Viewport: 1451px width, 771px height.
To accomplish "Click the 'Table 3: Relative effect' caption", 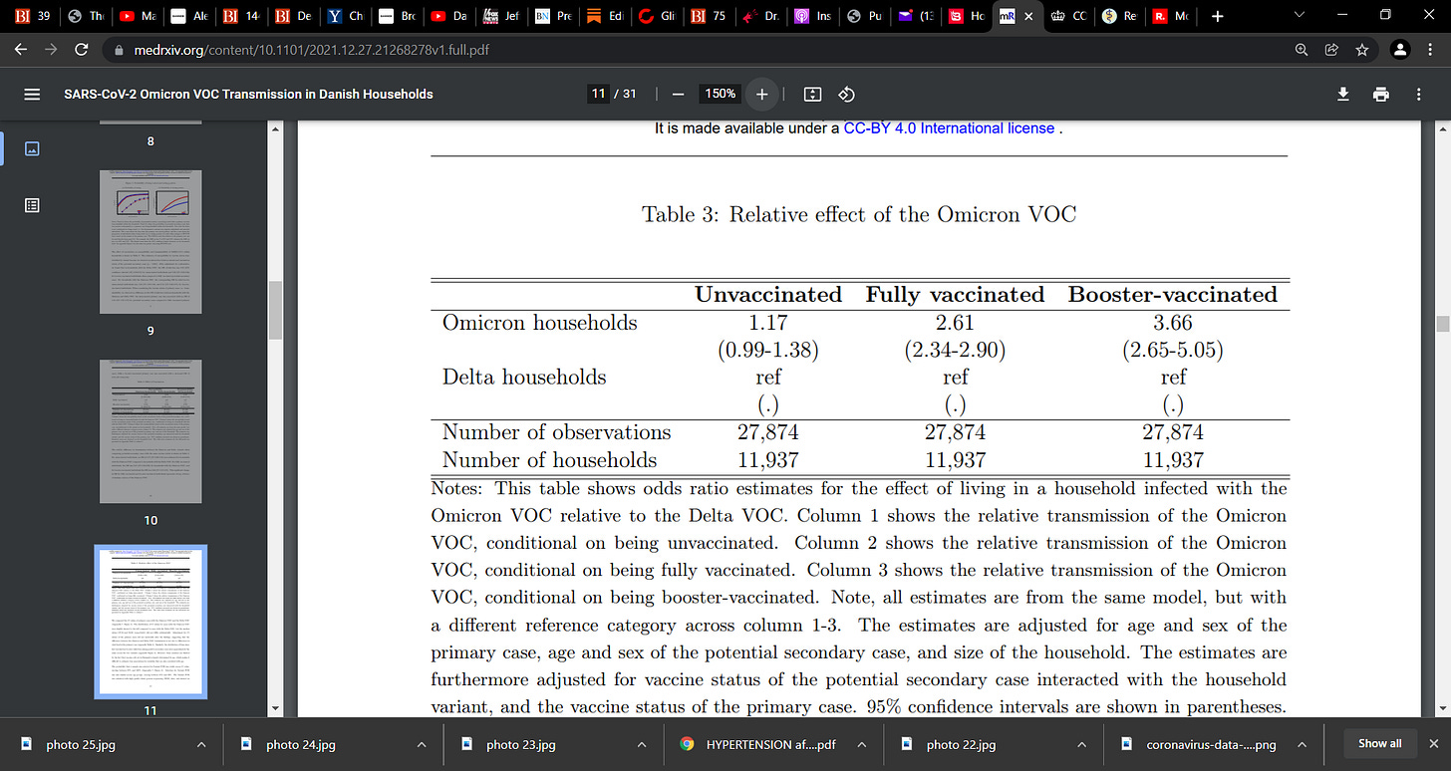I will [858, 214].
